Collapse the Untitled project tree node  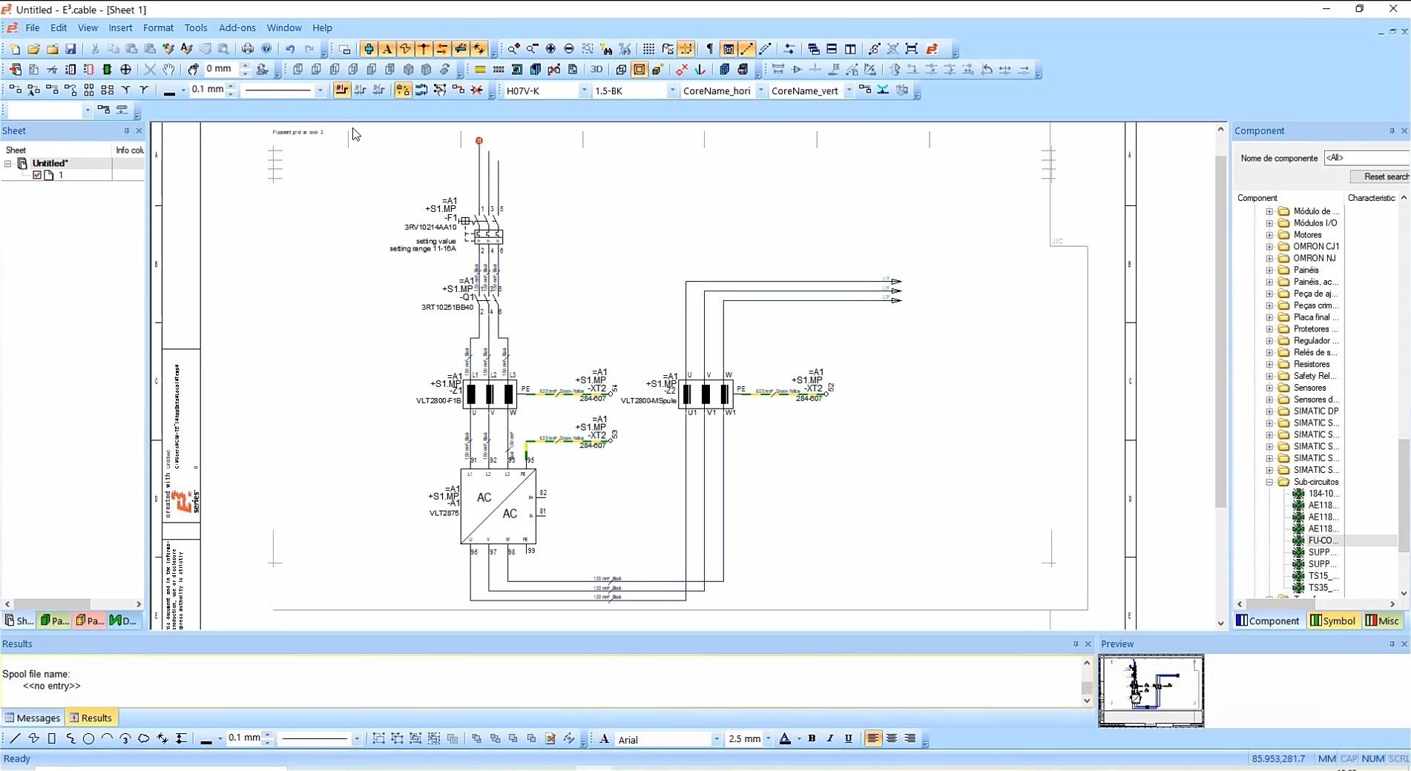click(x=7, y=163)
